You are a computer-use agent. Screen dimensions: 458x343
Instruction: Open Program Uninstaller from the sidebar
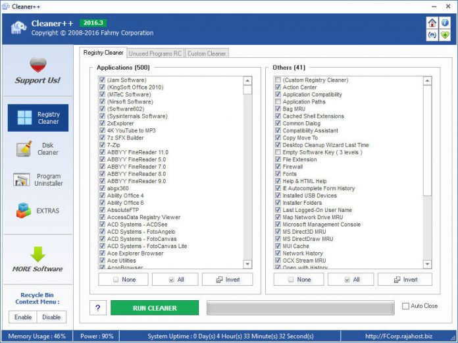tap(38, 180)
